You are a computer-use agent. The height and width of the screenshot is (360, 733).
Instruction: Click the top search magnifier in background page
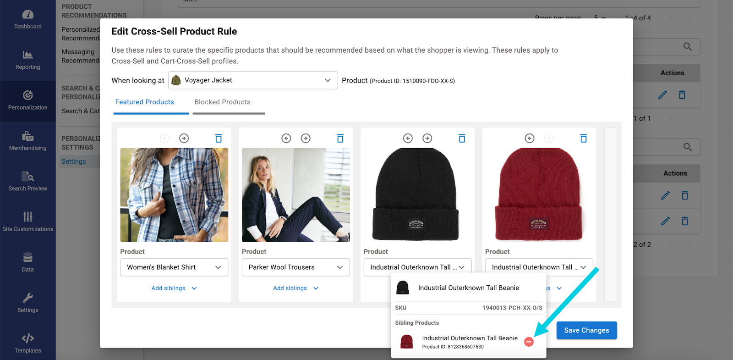(688, 46)
